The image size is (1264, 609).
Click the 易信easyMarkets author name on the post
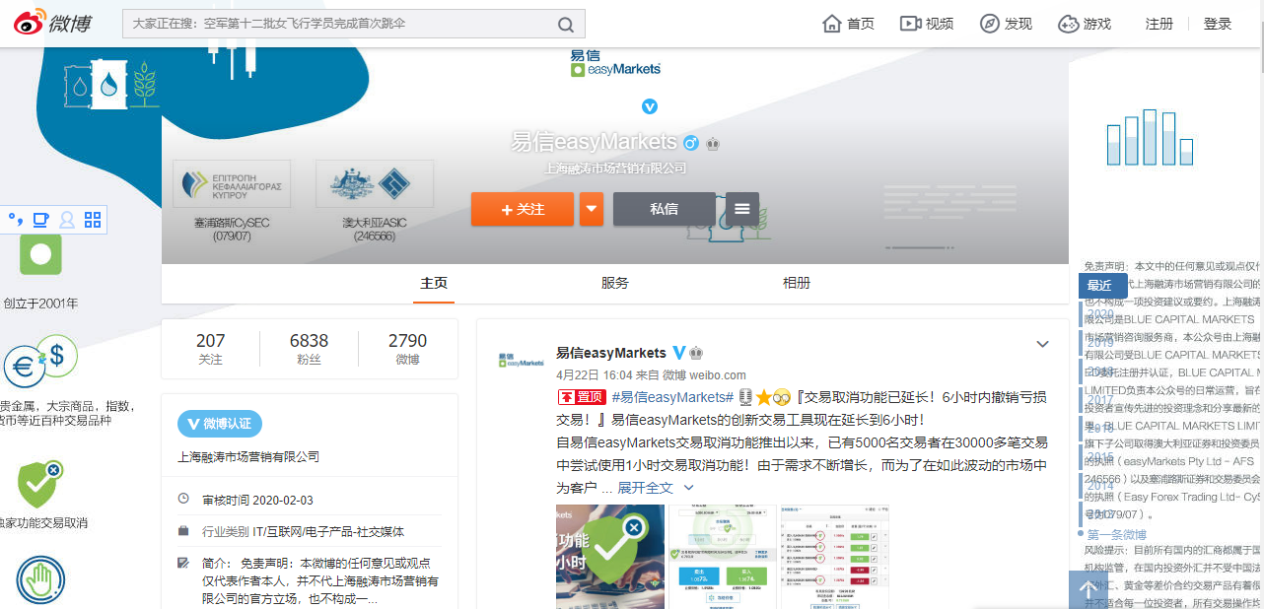tap(611, 353)
